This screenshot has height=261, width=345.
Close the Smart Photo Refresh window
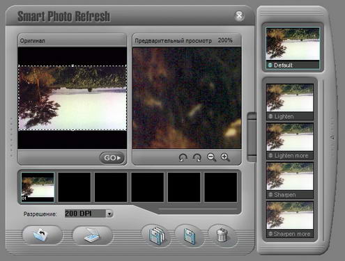(x=239, y=16)
